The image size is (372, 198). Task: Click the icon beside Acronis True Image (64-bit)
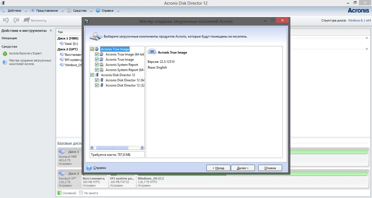(101, 54)
